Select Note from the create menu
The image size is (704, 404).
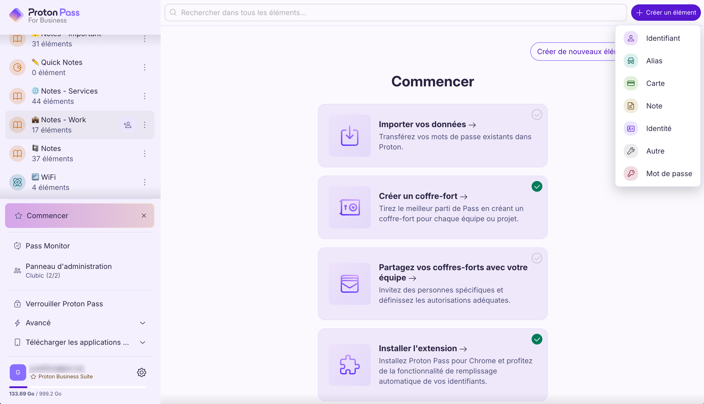click(x=658, y=106)
